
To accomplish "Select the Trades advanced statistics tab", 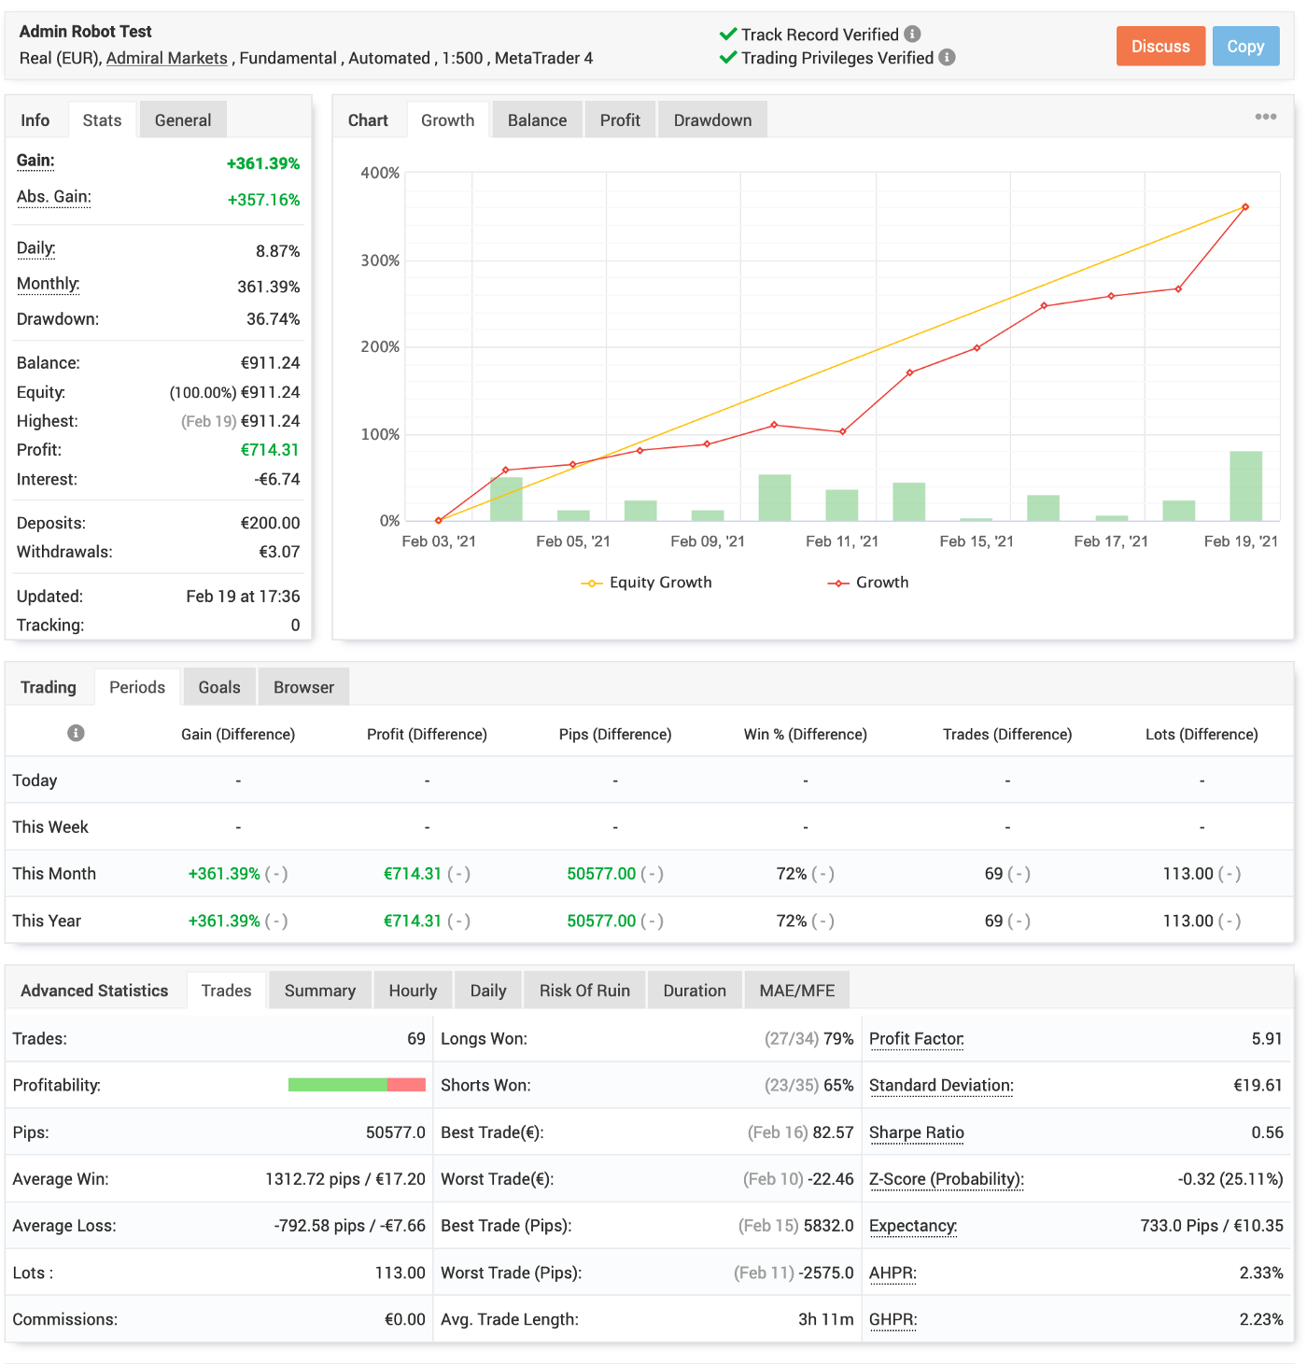I will click(226, 991).
